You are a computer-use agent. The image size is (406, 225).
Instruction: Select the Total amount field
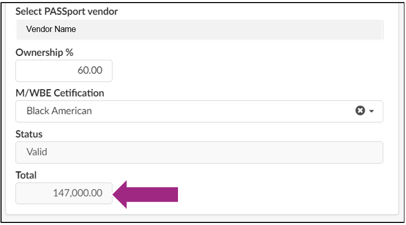pyautogui.click(x=64, y=194)
